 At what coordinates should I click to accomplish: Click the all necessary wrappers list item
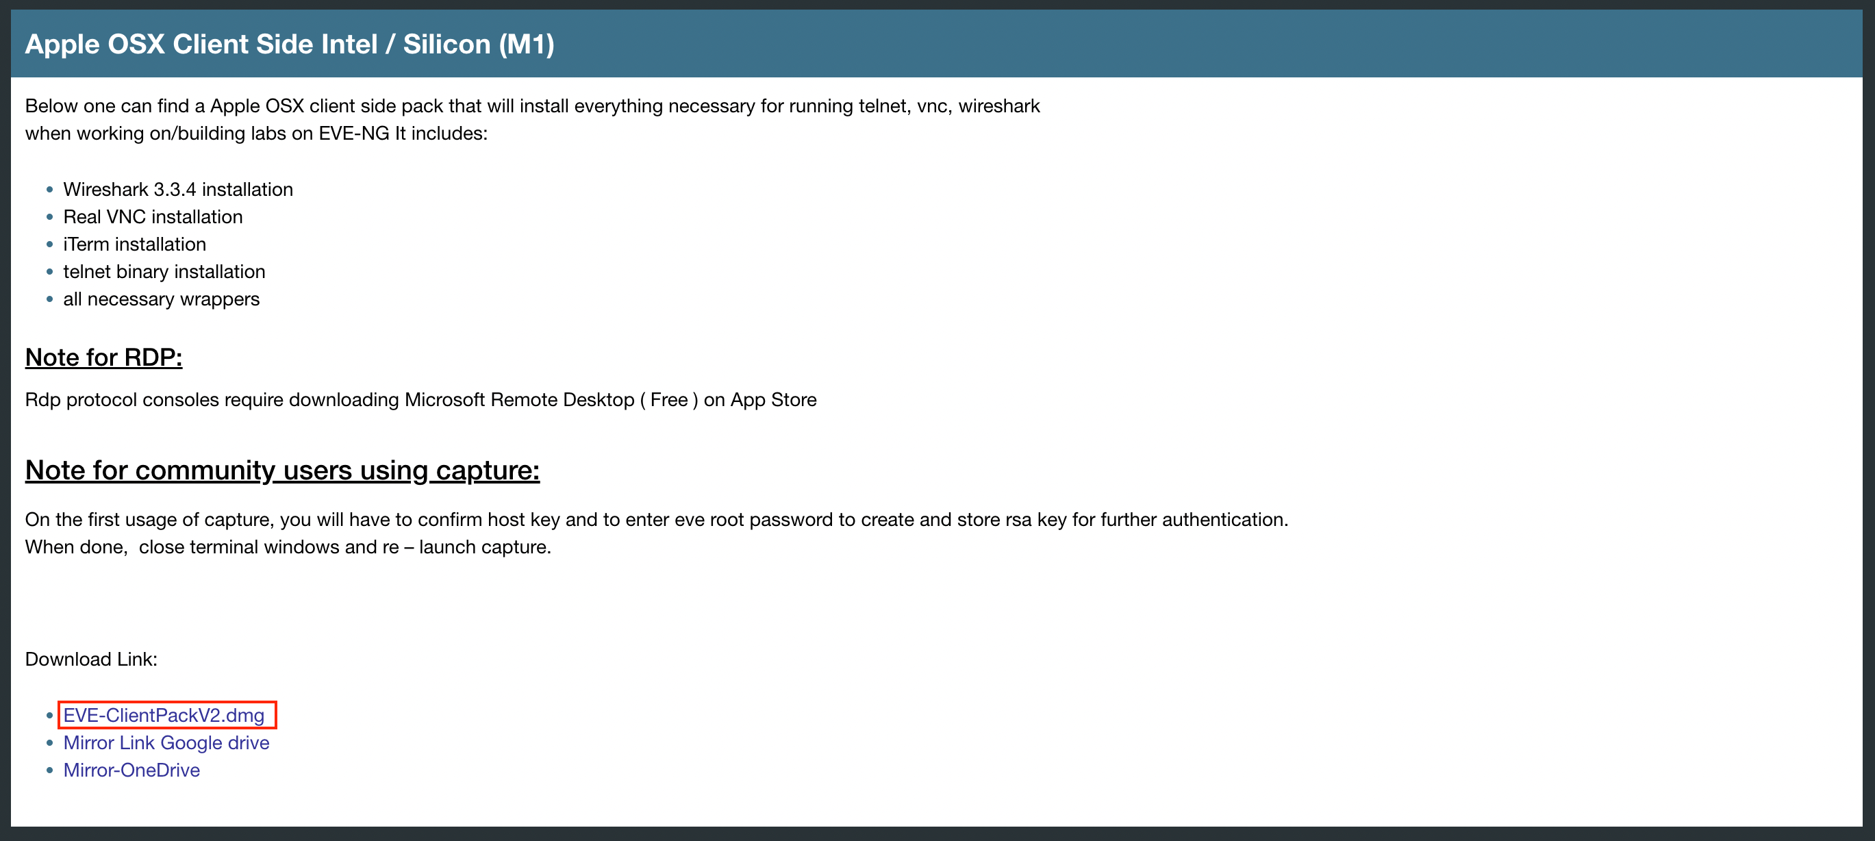[x=161, y=299]
